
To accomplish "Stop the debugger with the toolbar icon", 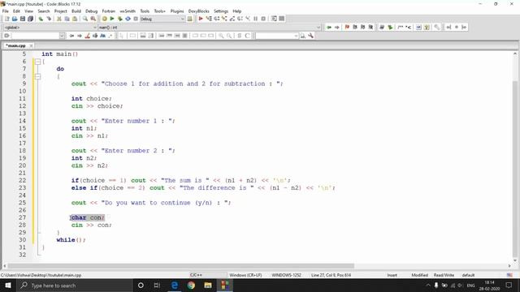I will pos(263,19).
